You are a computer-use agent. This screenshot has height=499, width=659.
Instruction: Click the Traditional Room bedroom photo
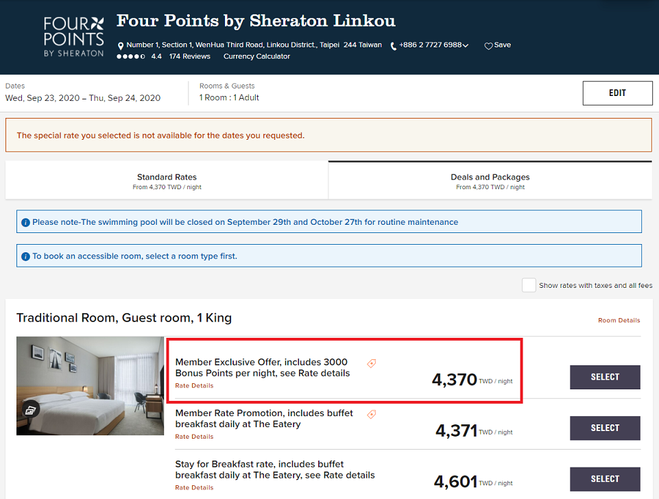point(90,386)
